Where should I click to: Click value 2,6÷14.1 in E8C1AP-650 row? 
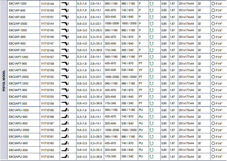coord(96,17)
